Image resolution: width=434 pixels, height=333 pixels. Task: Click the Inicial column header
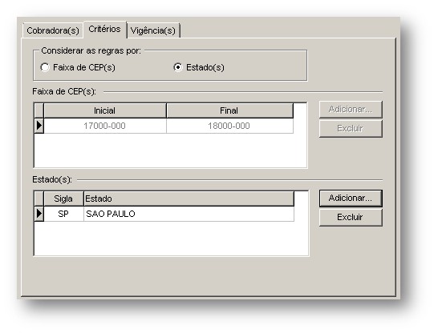tap(105, 110)
